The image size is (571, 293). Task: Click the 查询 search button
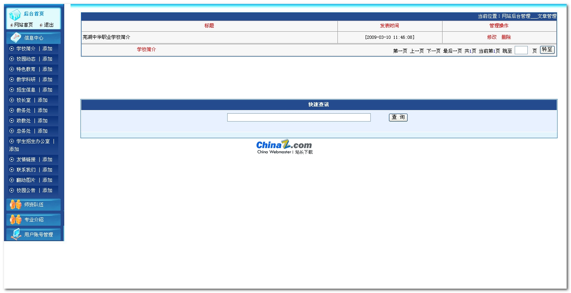click(x=398, y=117)
